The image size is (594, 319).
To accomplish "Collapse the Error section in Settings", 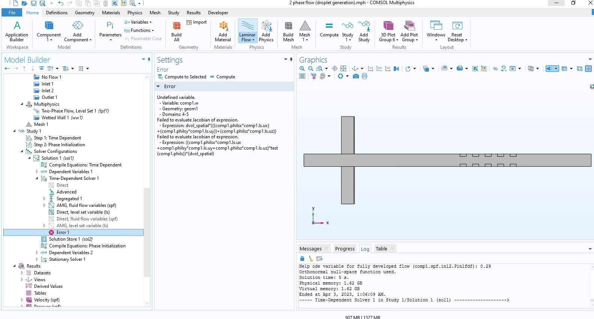I will click(x=159, y=87).
